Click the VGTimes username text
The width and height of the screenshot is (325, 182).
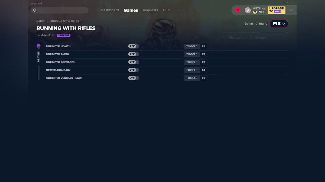pos(259,8)
